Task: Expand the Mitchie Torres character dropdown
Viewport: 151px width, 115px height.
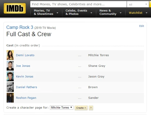Action: pyautogui.click(x=62, y=108)
